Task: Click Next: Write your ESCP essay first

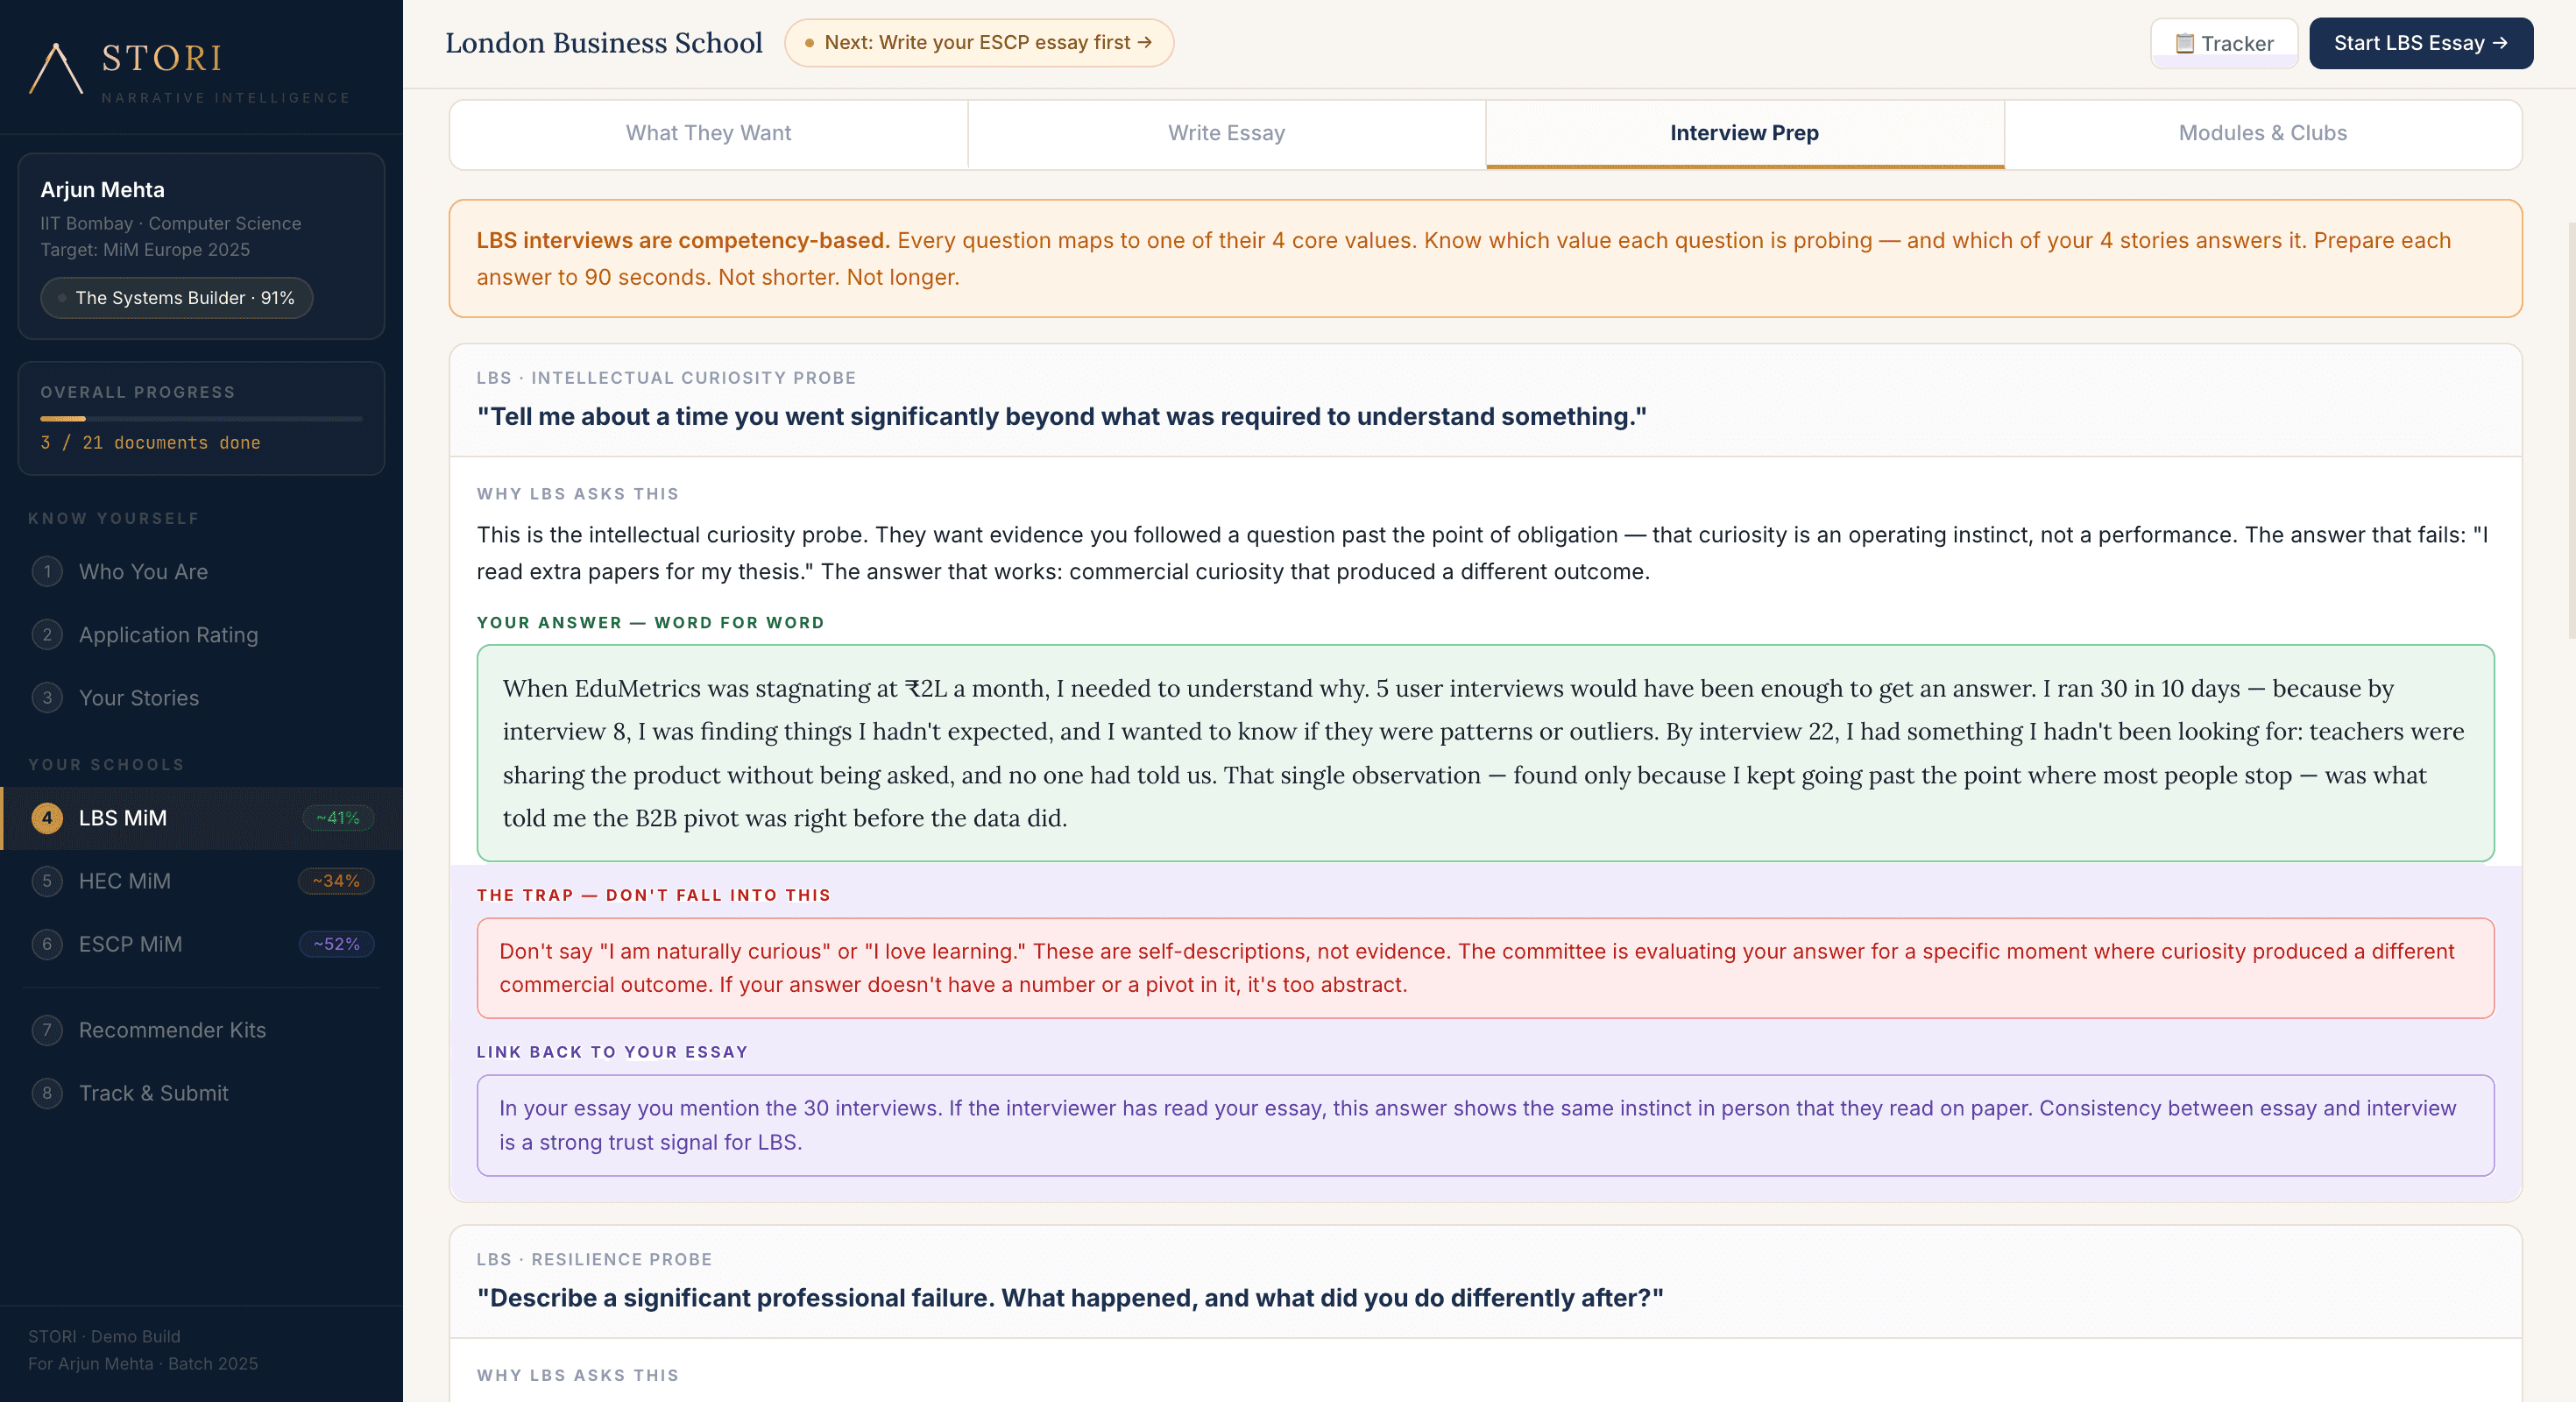Action: click(x=978, y=43)
